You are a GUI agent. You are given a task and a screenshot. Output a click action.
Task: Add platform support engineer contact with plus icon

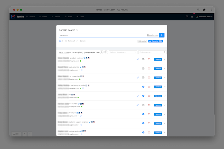(x=143, y=123)
